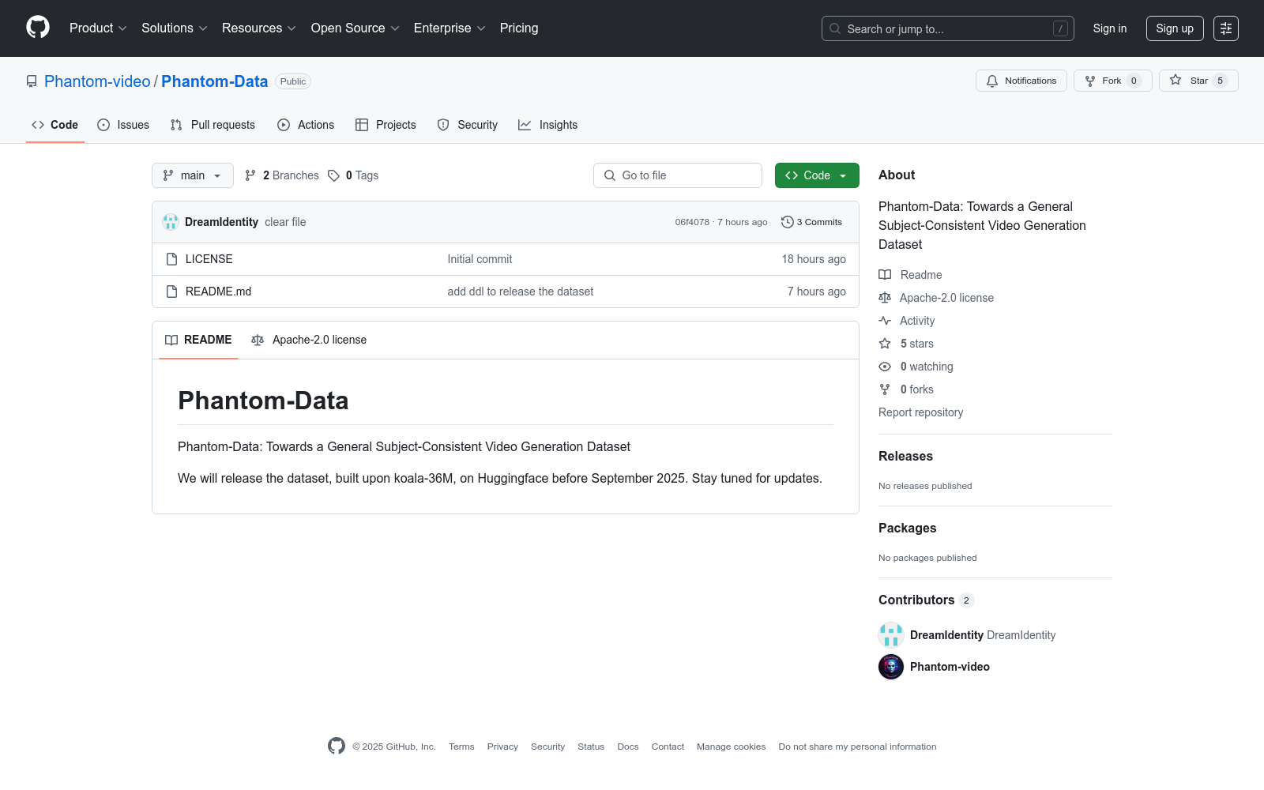Open the Releases heading link
1264x790 pixels.
tap(905, 456)
